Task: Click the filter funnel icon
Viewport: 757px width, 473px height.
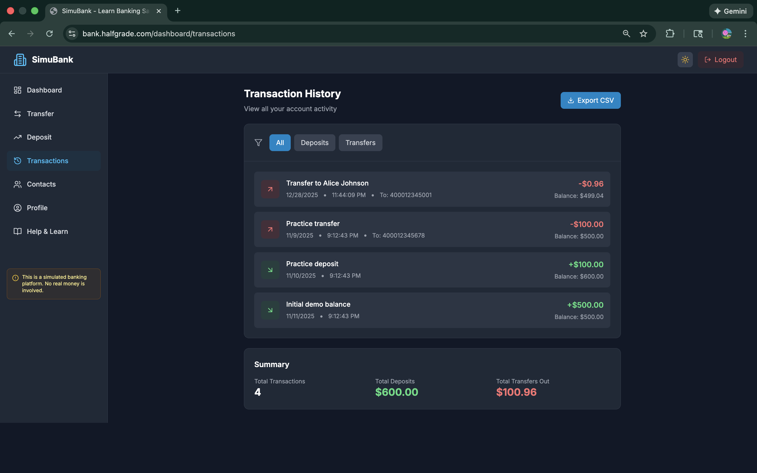Action: click(258, 142)
